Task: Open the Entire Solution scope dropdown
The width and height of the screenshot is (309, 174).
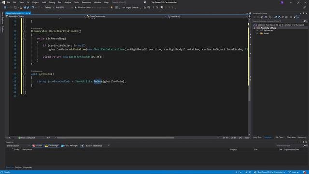Action: 18,146
